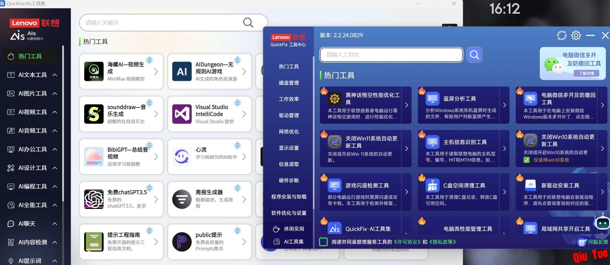
Task: Open the 《许可协议》 link
Action: point(407,242)
